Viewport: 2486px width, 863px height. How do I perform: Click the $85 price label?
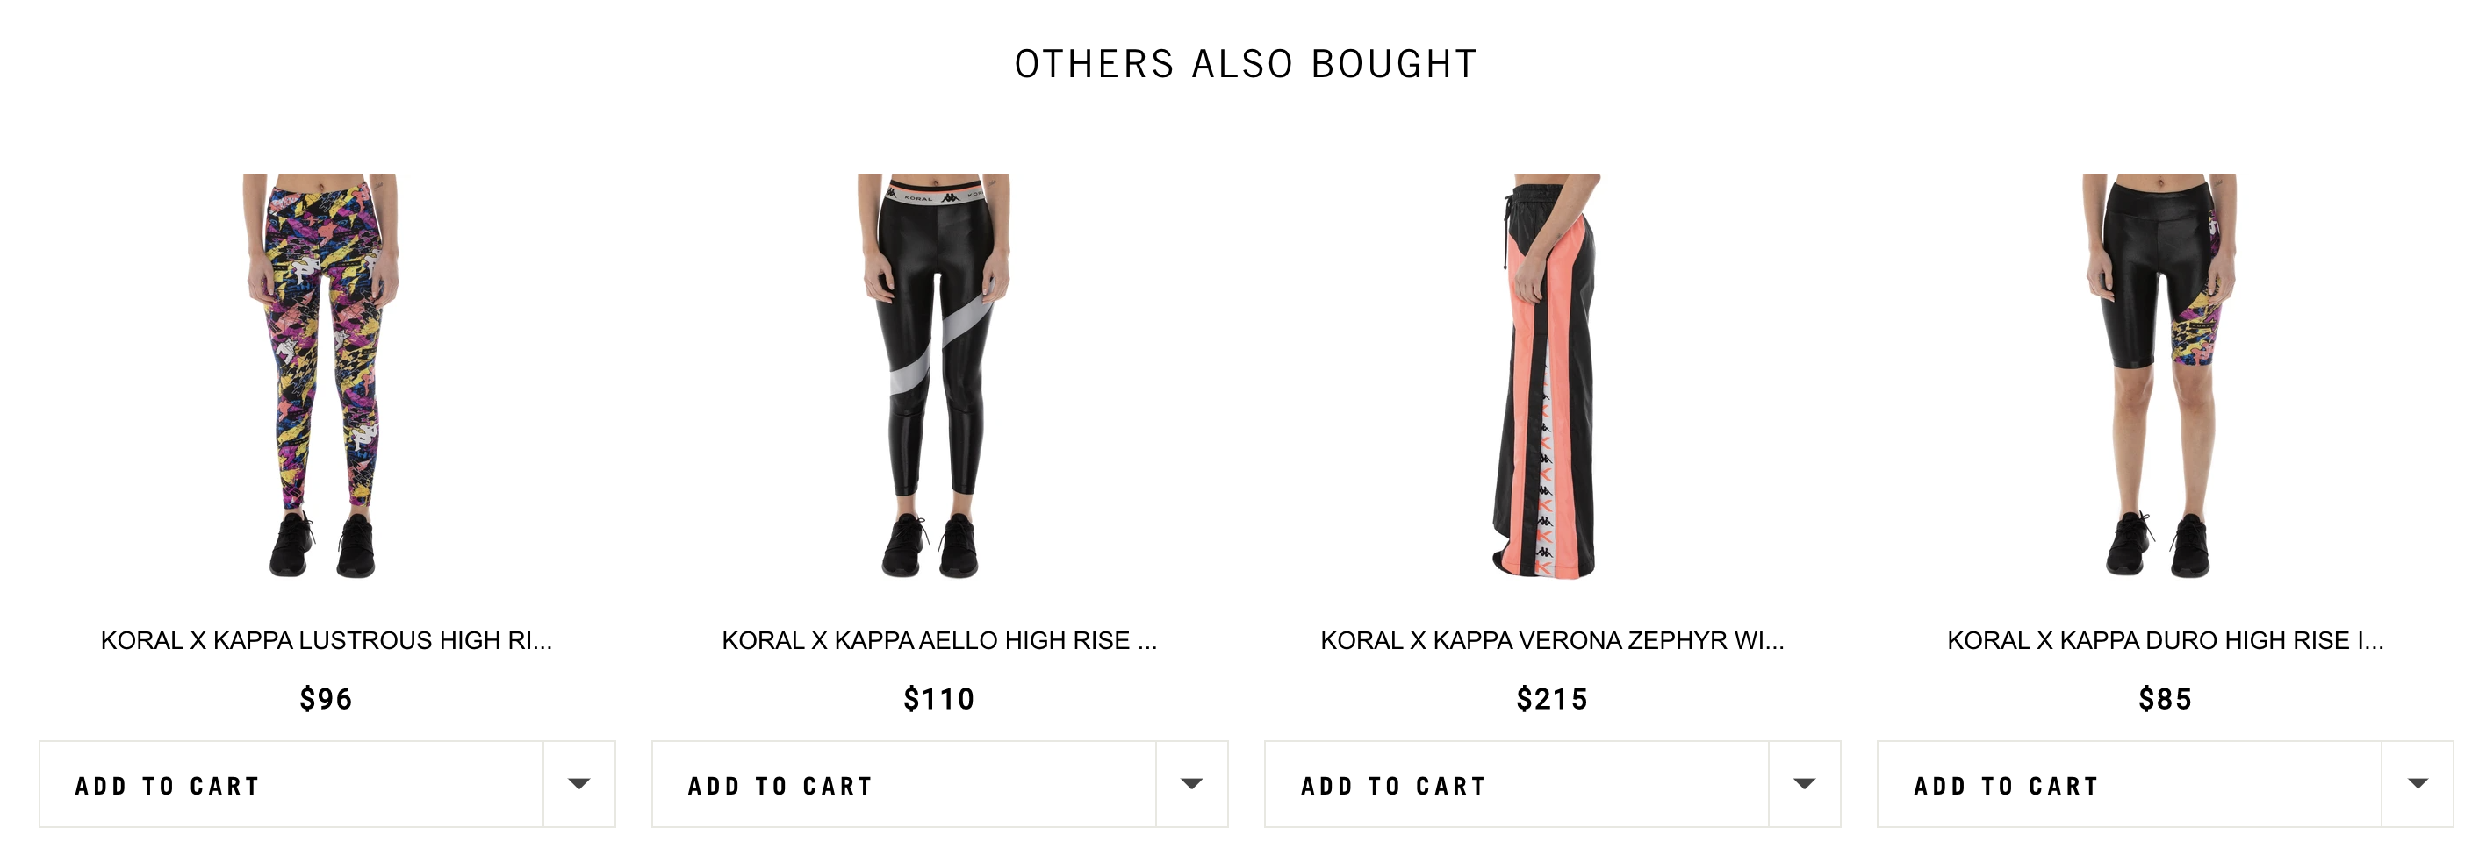coord(2165,699)
